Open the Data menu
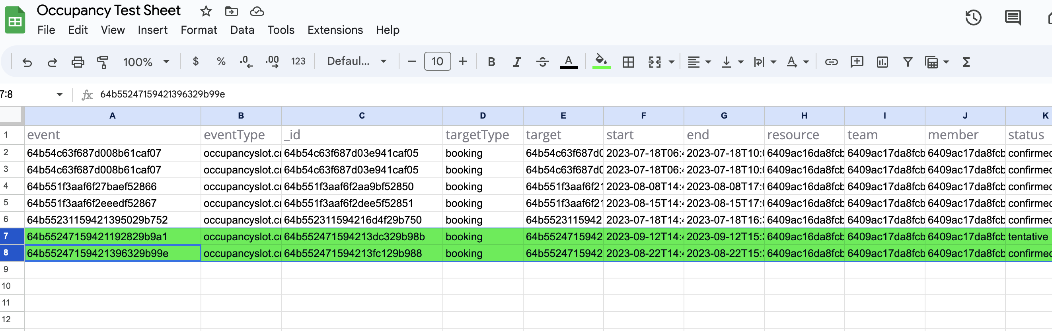1052x331 pixels. [242, 30]
